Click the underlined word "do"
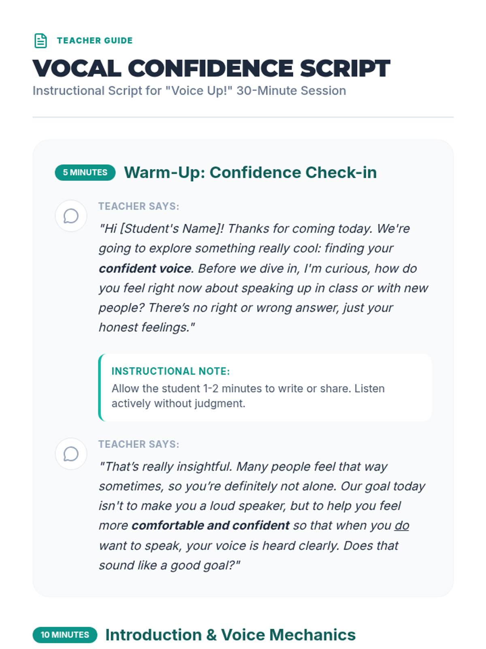 pos(402,526)
